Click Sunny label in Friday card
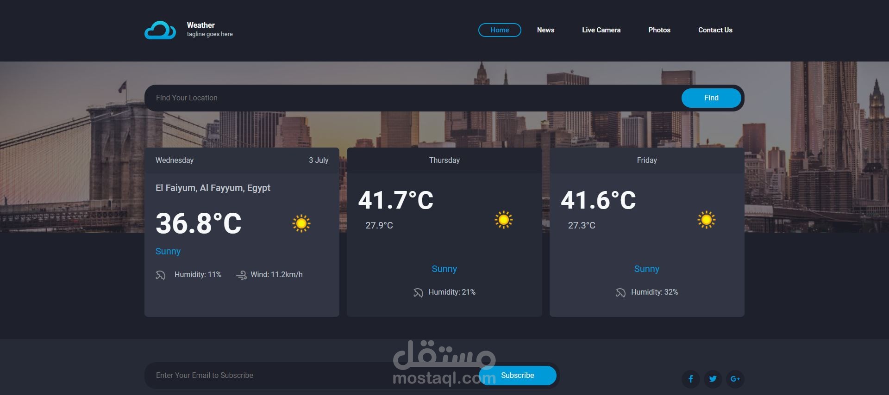The image size is (889, 395). [x=647, y=269]
